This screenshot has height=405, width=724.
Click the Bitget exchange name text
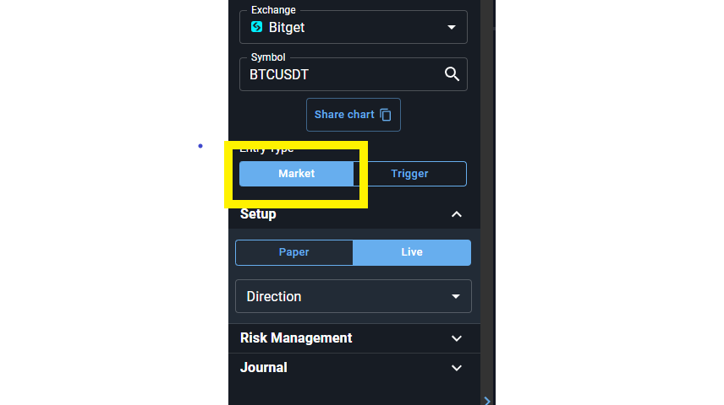pos(287,28)
